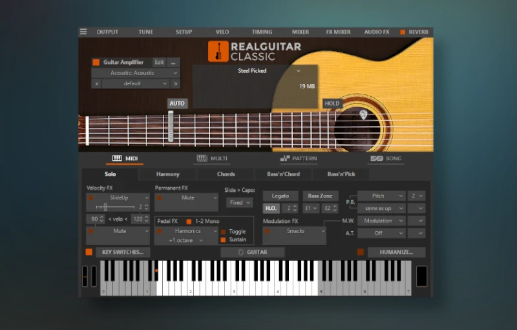The height and width of the screenshot is (330, 517).
Task: Click the pitch bend wheel strip
Action: click(x=85, y=276)
